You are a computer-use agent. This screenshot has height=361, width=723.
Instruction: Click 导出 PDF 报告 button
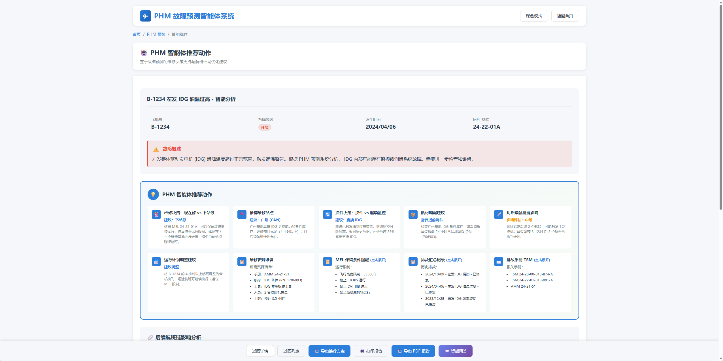coord(413,351)
